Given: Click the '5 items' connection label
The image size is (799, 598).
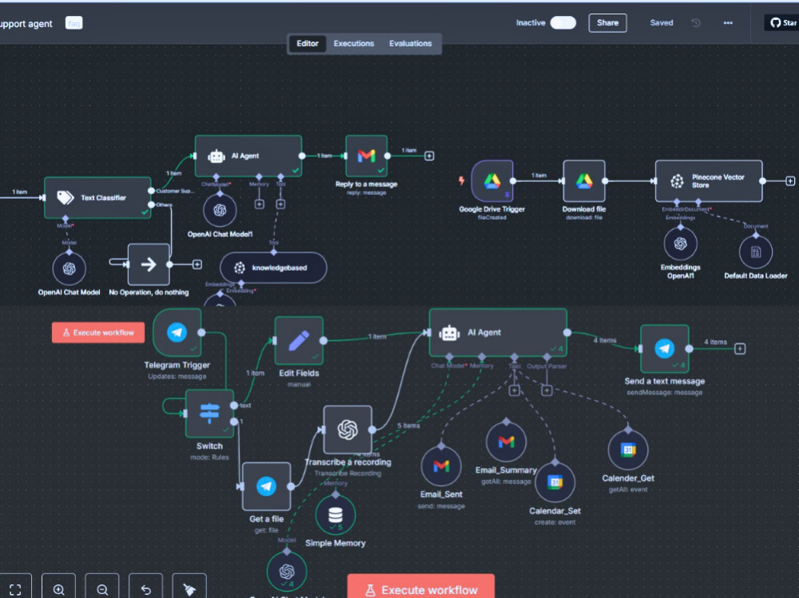Looking at the screenshot, I should pyautogui.click(x=408, y=426).
